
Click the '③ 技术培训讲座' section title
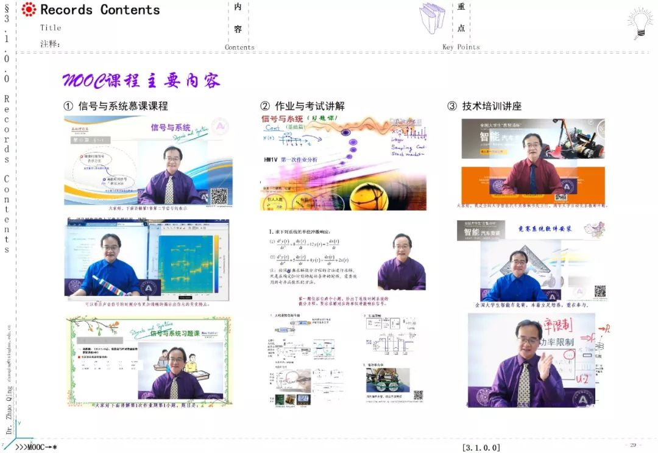485,106
